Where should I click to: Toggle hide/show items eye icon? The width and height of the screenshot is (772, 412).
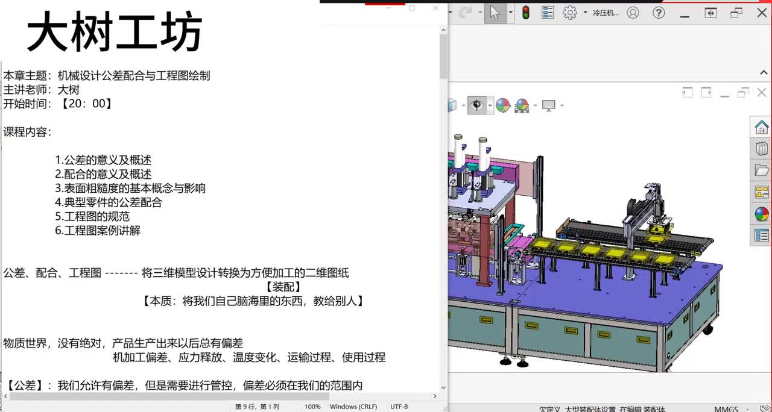(x=476, y=105)
